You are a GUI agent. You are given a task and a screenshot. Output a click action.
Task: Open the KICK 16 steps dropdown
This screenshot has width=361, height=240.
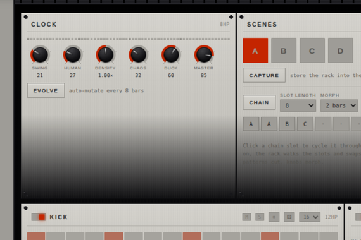(310, 217)
